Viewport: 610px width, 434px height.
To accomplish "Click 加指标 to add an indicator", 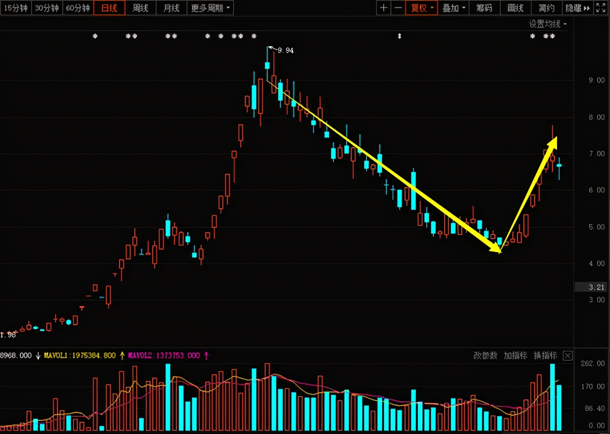I will (515, 355).
